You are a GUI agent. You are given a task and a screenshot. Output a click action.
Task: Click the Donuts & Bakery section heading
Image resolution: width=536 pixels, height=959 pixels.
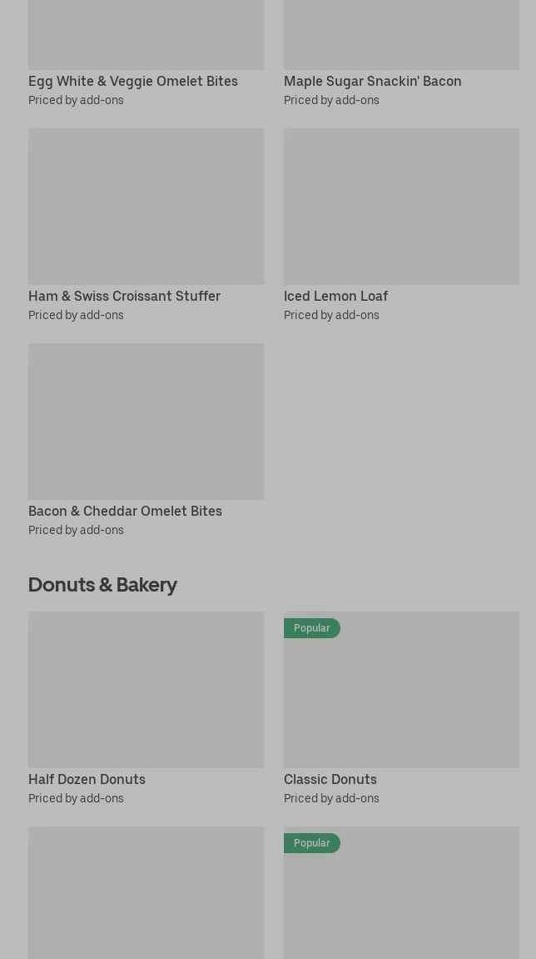coord(102,585)
